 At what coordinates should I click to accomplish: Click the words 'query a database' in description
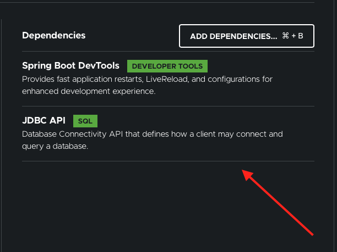click(55, 147)
